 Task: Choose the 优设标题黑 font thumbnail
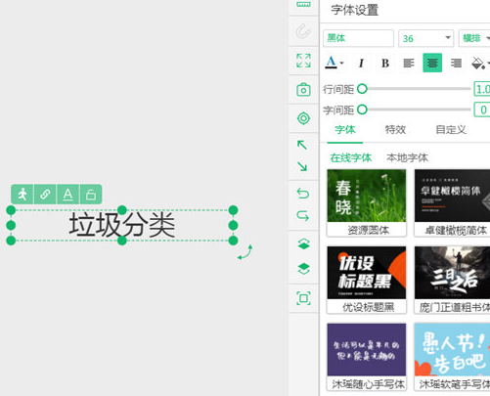[x=367, y=280]
